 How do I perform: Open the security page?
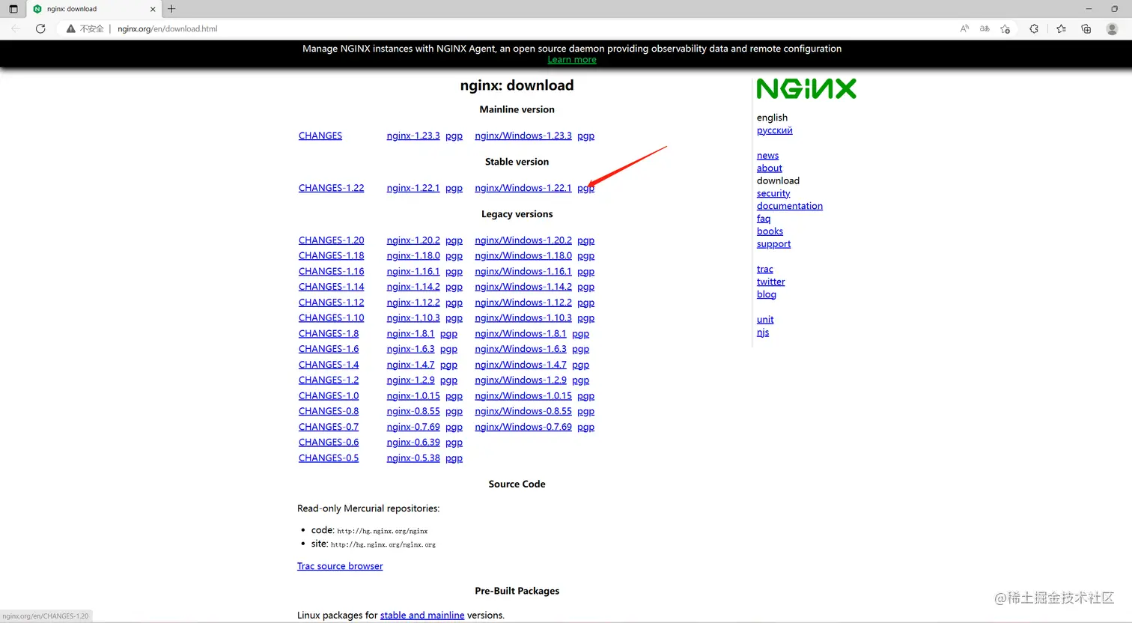click(x=773, y=193)
